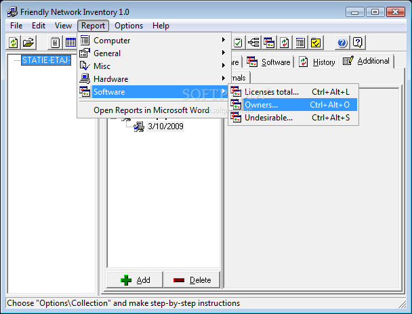Click the software windows toolbar icon
Viewport: 412px width, 314px height.
tap(269, 43)
